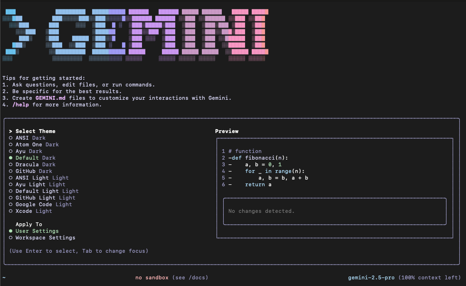Image resolution: width=466 pixels, height=286 pixels.
Task: Click the gemini-2.5-pro model label
Action: click(371, 277)
